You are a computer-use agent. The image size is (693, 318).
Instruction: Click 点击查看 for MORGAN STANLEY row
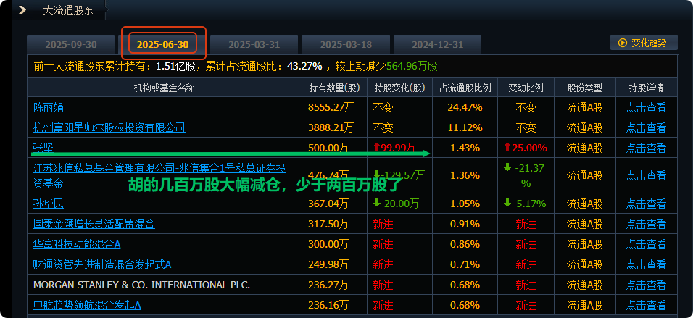[x=646, y=285]
